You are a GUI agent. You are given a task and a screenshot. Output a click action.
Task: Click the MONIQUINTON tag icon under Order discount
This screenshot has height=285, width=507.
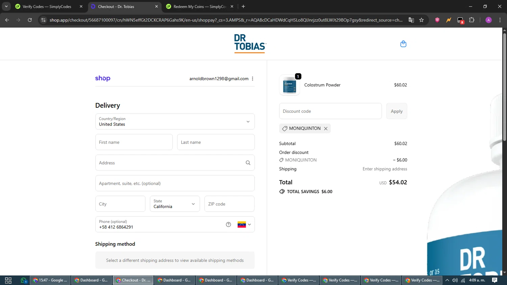[281, 160]
